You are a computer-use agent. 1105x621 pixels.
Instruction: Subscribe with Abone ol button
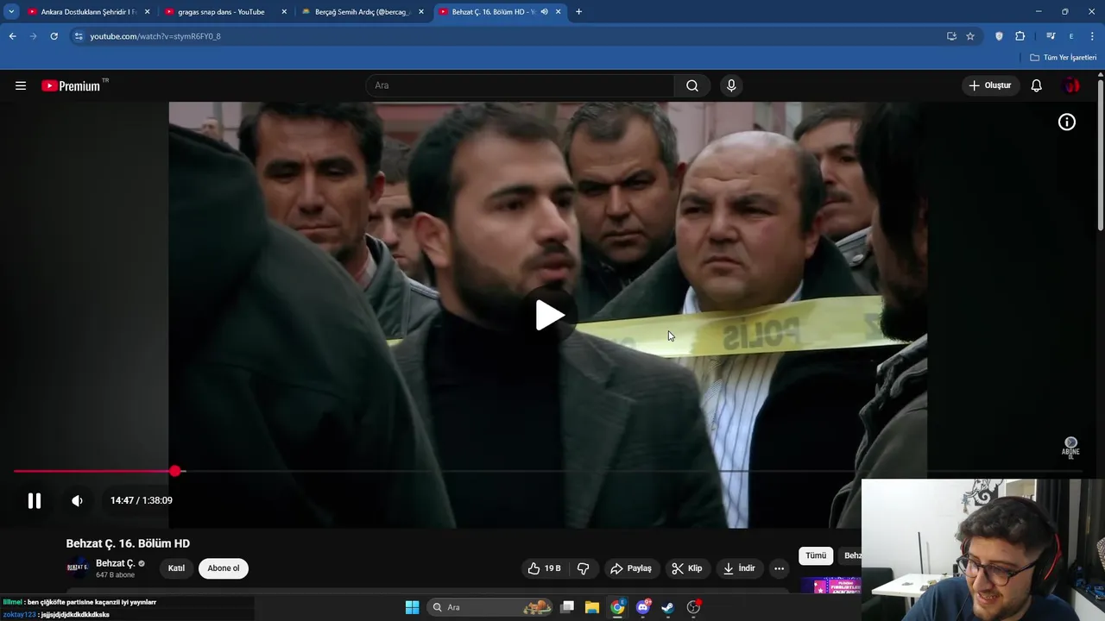[224, 568]
